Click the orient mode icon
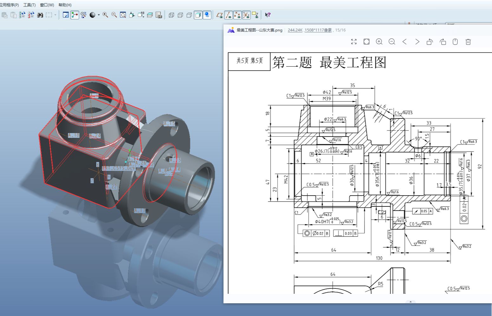The height and width of the screenshot is (316, 492). (83, 15)
